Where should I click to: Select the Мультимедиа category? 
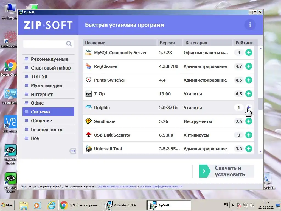(x=48, y=85)
